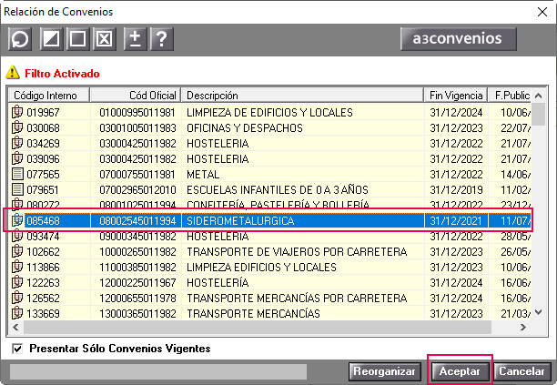The image size is (557, 385).
Task: Select TRANSPORTE MERCANCÍAS row 133669
Action: (269, 313)
